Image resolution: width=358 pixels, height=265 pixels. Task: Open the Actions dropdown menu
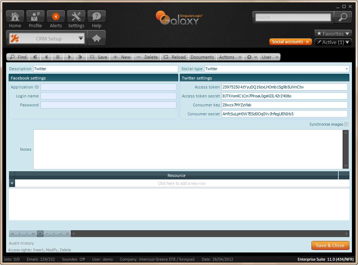[230, 57]
